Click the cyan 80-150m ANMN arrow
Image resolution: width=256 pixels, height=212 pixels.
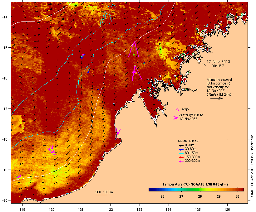pos(181,153)
